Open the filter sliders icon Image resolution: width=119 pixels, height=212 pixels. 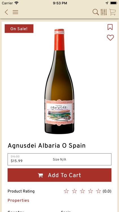[x=103, y=12]
